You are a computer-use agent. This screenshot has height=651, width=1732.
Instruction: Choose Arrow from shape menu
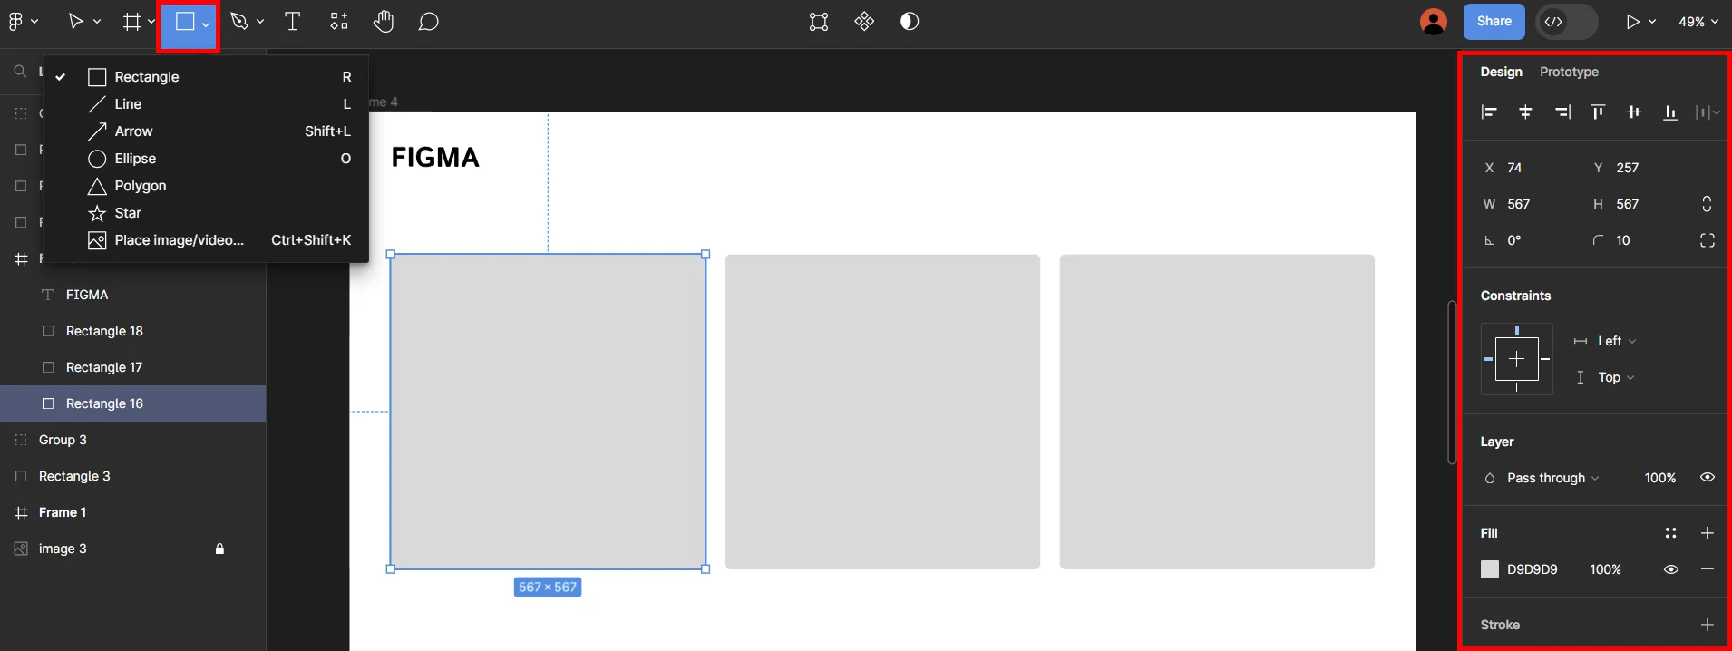(x=206, y=131)
